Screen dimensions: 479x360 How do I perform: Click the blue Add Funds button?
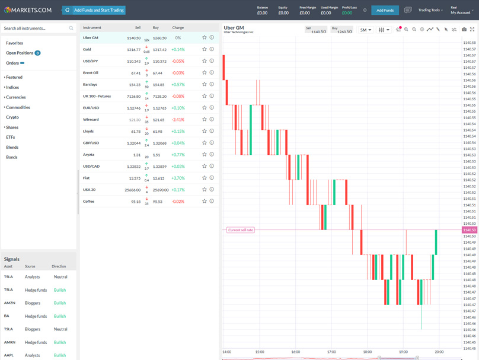(385, 10)
